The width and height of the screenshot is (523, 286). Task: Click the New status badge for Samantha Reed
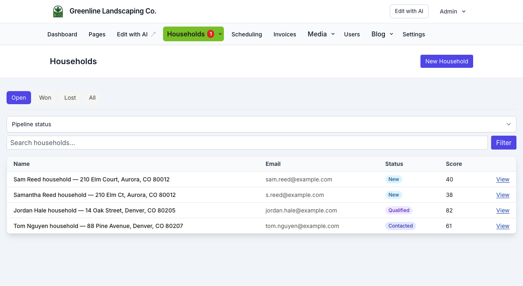click(394, 195)
